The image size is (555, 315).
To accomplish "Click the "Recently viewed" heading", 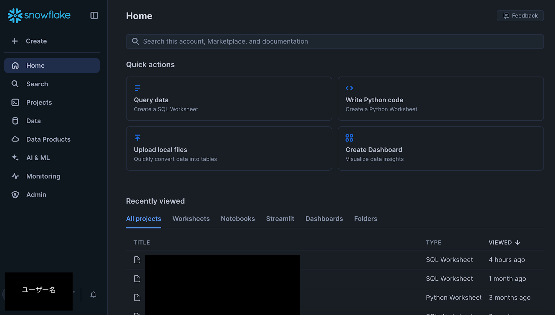I will click(x=155, y=201).
